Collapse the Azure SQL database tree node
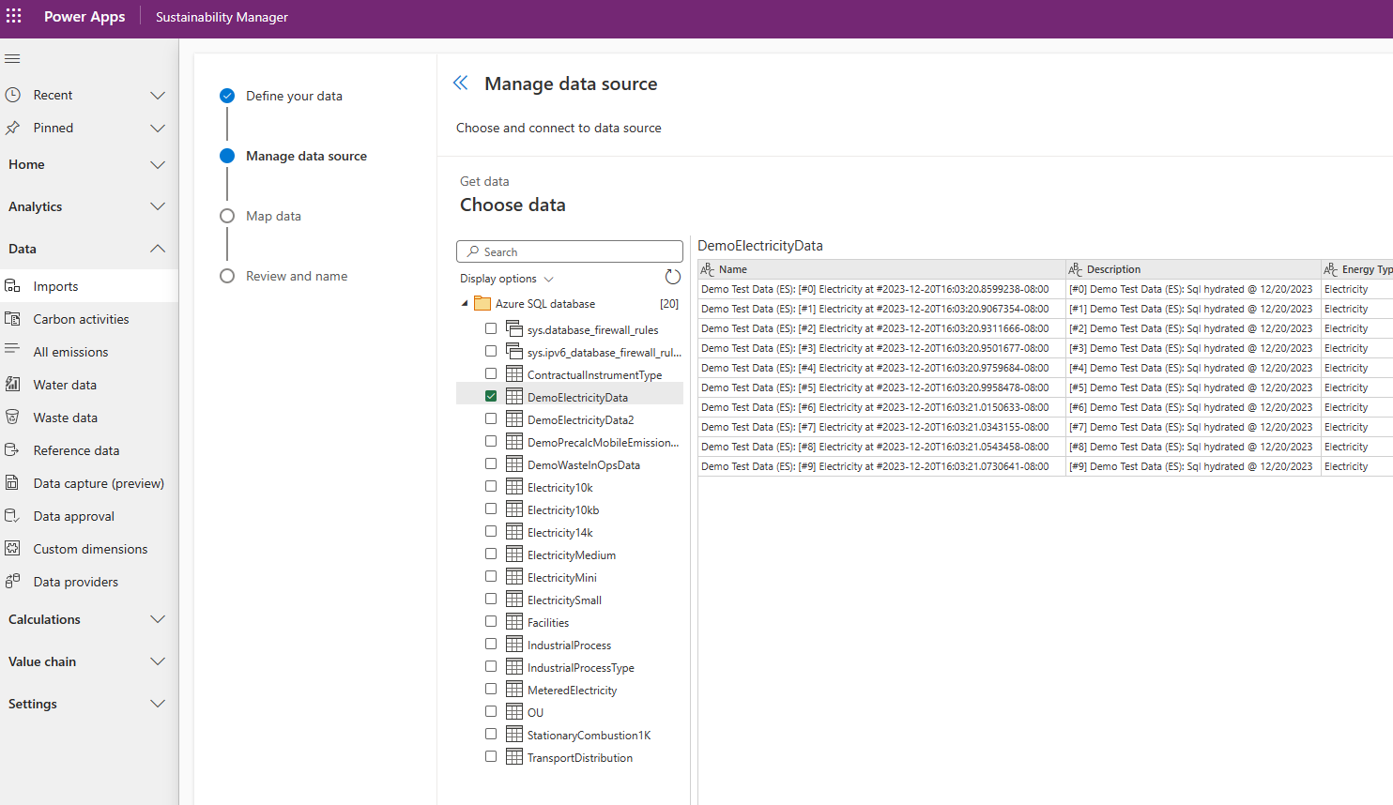The width and height of the screenshot is (1393, 805). (465, 303)
